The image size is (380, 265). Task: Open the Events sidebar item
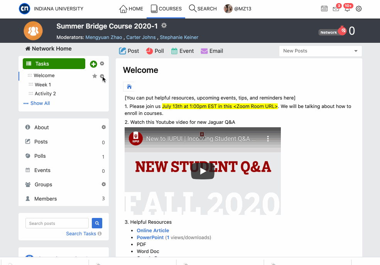click(42, 170)
